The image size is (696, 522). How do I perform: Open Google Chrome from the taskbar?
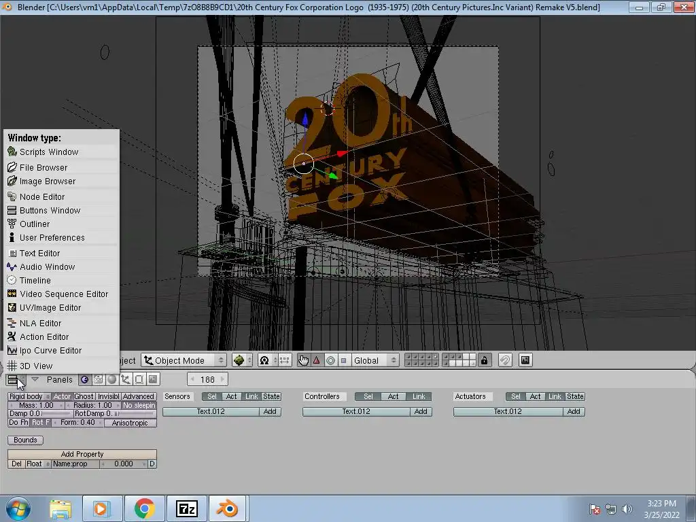144,508
